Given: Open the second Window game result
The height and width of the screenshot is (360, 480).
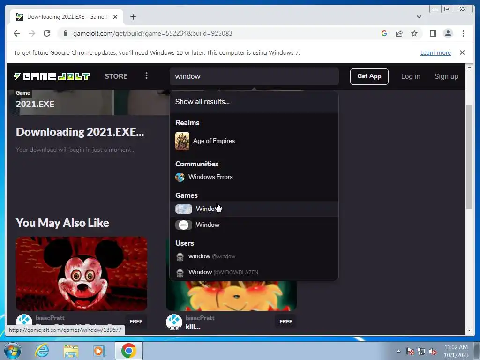Looking at the screenshot, I should 254,225.
